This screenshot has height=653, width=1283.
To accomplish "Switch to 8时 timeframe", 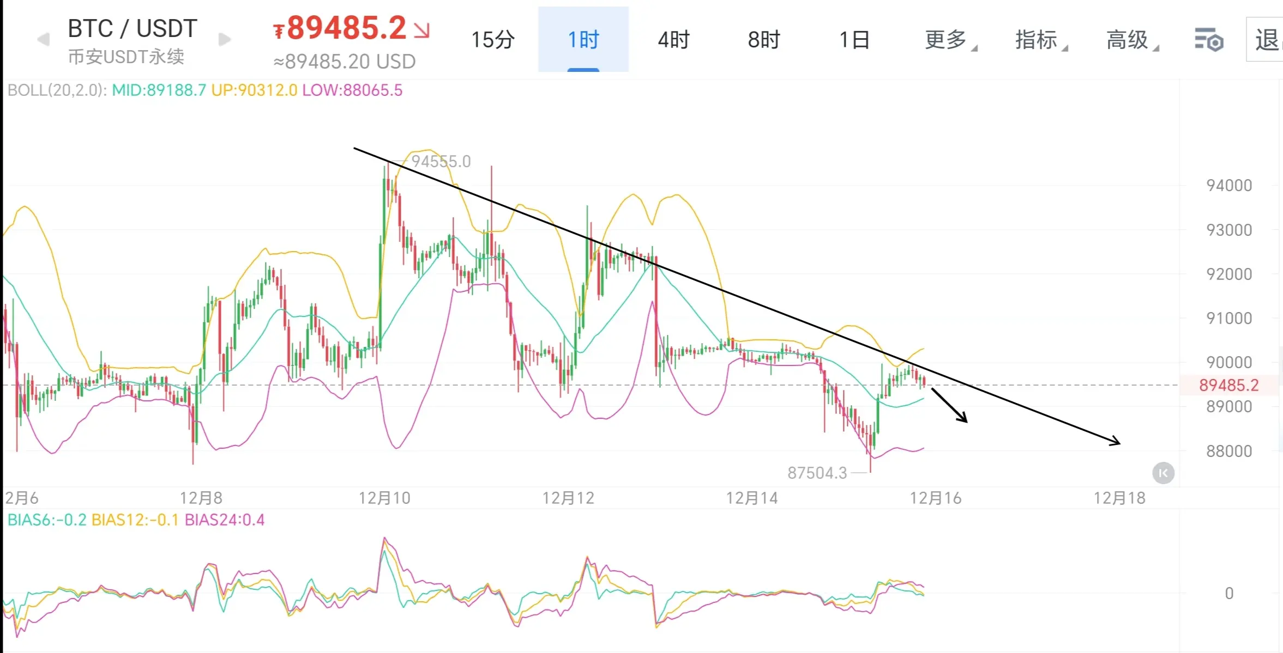I will (763, 40).
